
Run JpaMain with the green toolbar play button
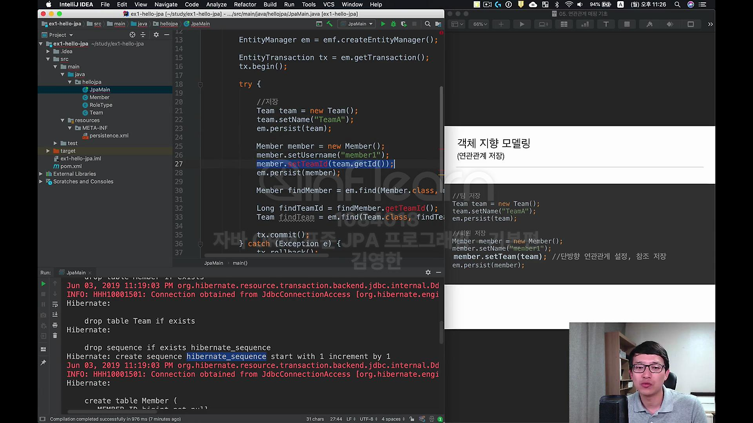point(383,24)
